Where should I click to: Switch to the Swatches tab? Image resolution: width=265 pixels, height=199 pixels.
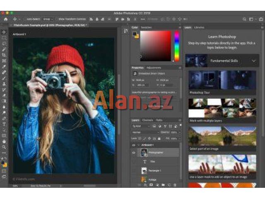146,27
